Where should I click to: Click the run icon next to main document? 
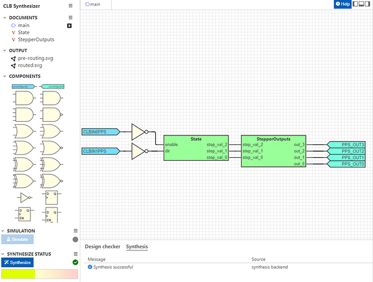(x=69, y=26)
